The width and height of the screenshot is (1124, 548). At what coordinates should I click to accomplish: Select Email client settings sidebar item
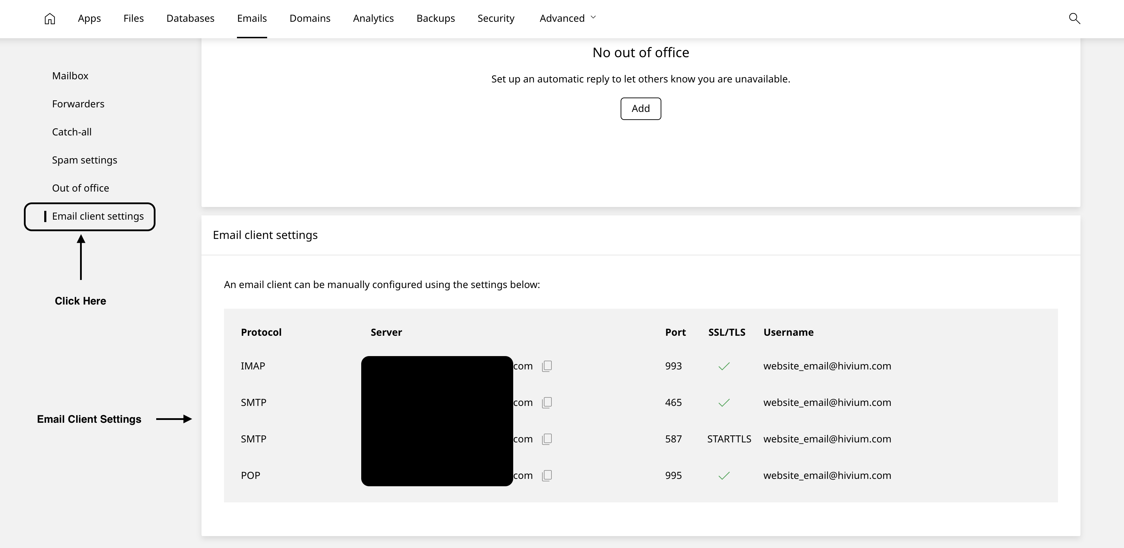click(x=98, y=216)
